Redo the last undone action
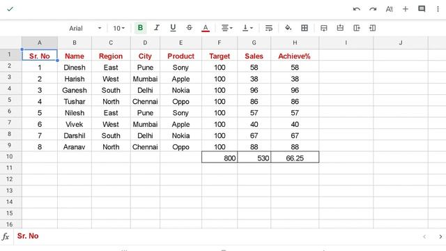This screenshot has width=446, height=251. click(x=373, y=9)
